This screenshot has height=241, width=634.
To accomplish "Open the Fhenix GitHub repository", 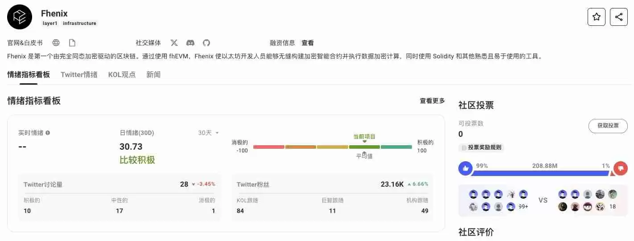I will tap(206, 43).
